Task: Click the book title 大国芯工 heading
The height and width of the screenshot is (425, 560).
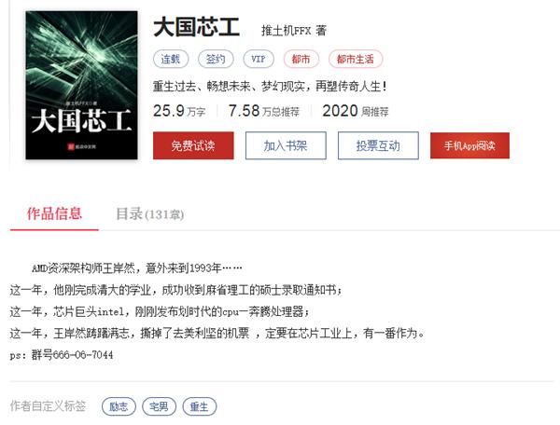Action: [196, 27]
